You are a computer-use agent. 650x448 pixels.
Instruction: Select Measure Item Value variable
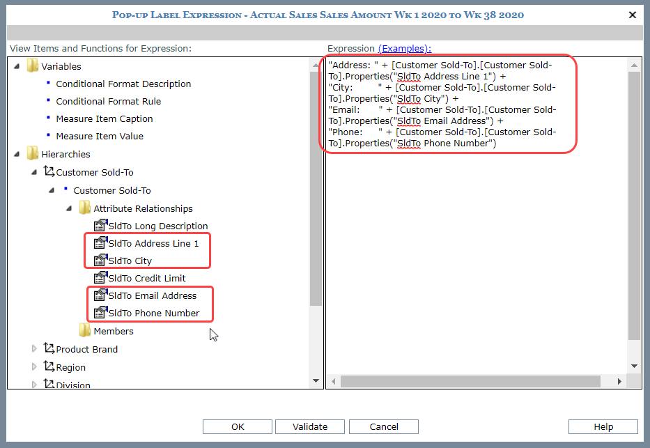100,136
